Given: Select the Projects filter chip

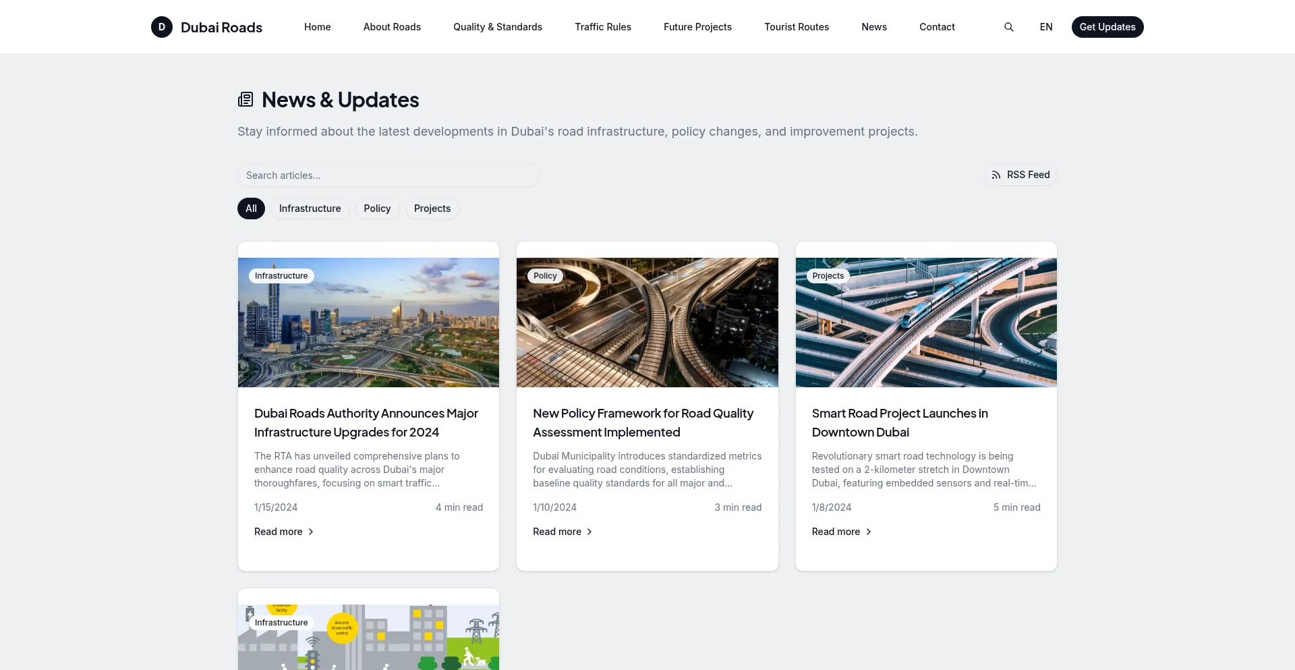Looking at the screenshot, I should [432, 208].
